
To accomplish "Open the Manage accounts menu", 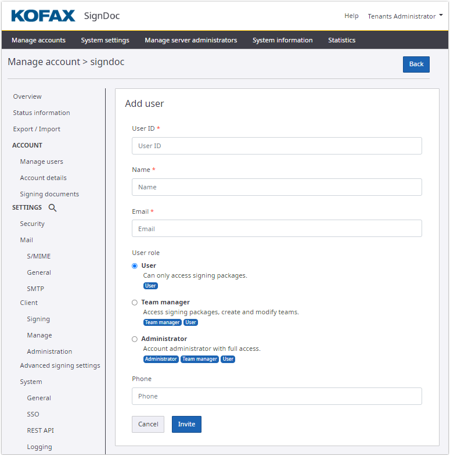I will click(x=38, y=40).
